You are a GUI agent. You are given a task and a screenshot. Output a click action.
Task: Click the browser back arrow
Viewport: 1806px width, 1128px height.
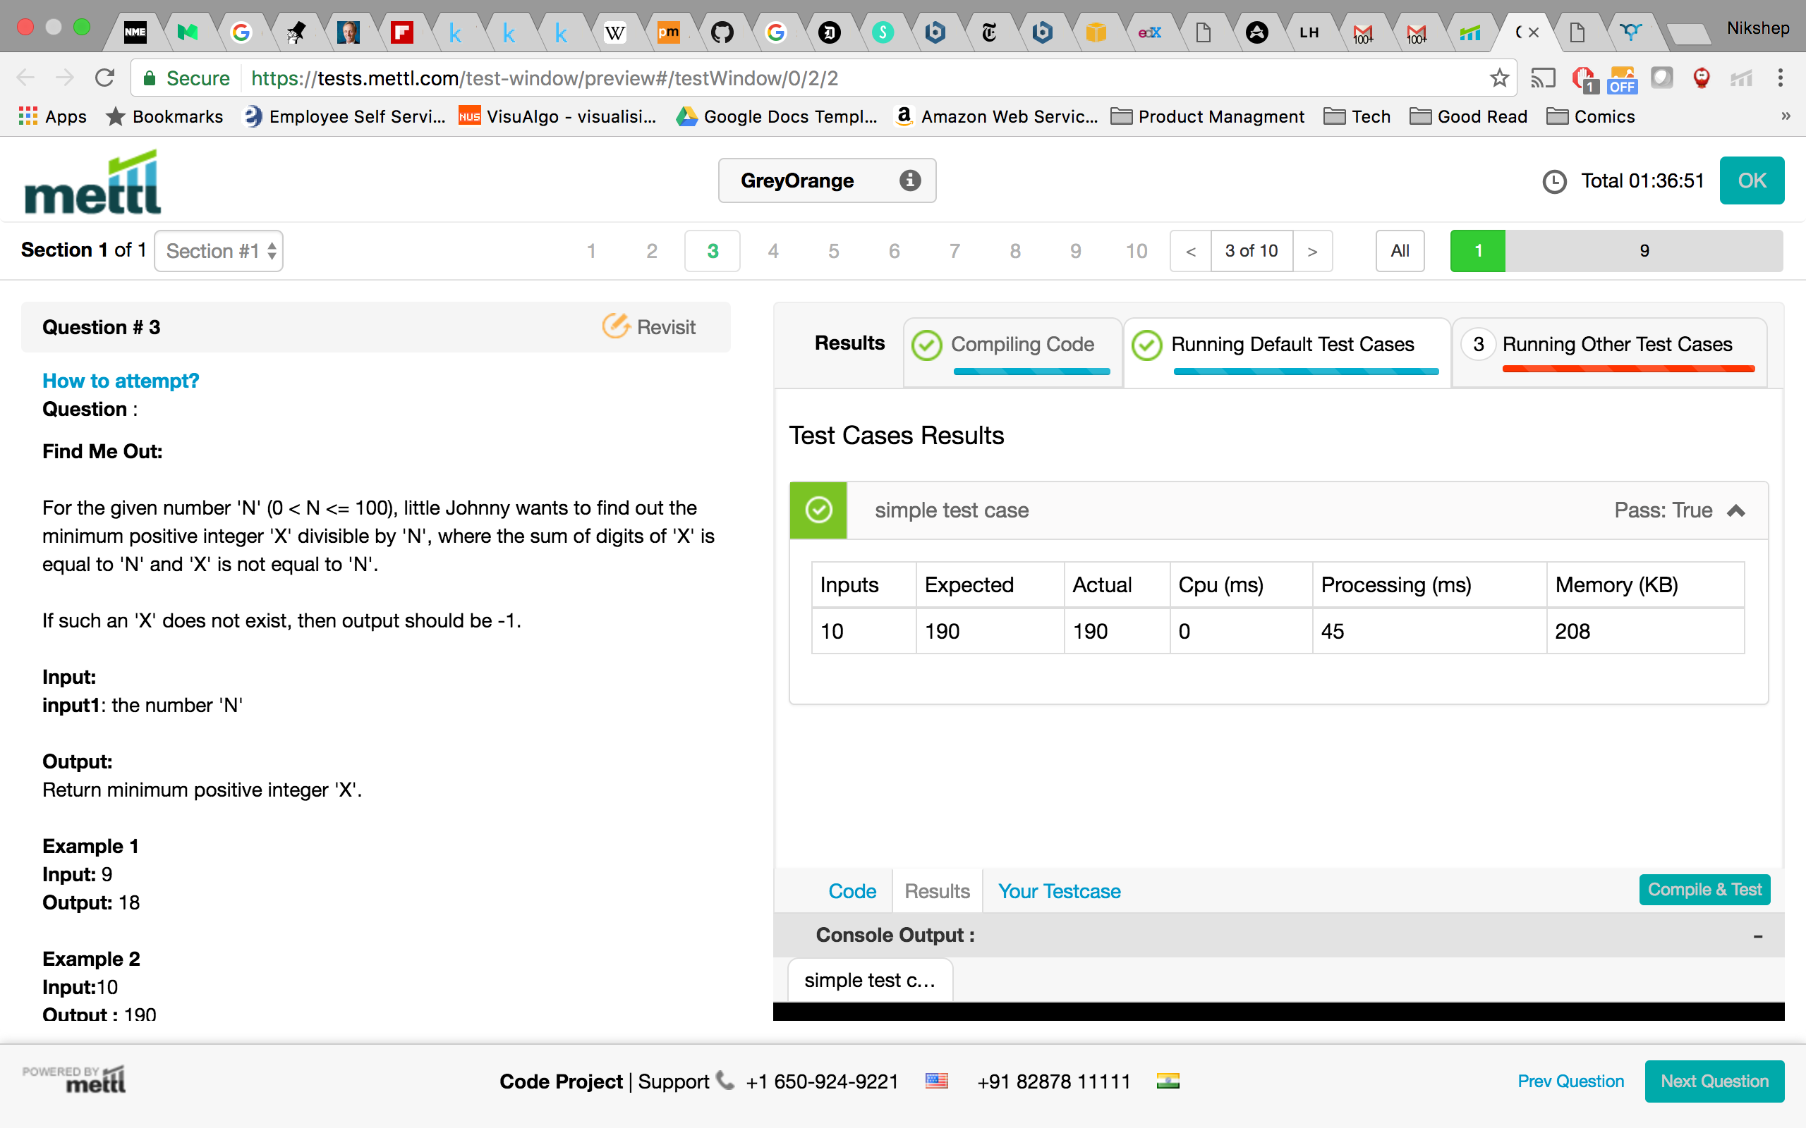tap(25, 78)
